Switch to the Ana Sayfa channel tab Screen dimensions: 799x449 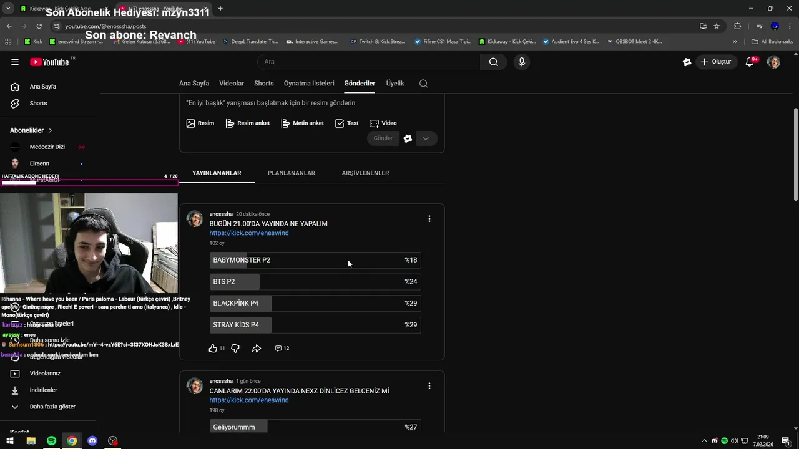194,84
